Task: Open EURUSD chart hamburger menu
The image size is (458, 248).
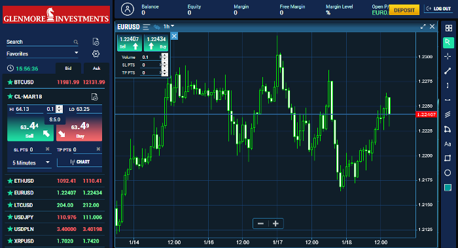Action: [x=147, y=27]
